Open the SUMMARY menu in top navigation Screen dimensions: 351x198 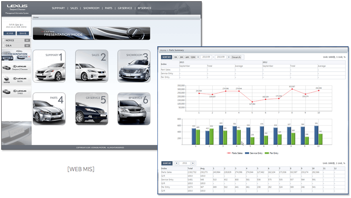tap(58, 8)
